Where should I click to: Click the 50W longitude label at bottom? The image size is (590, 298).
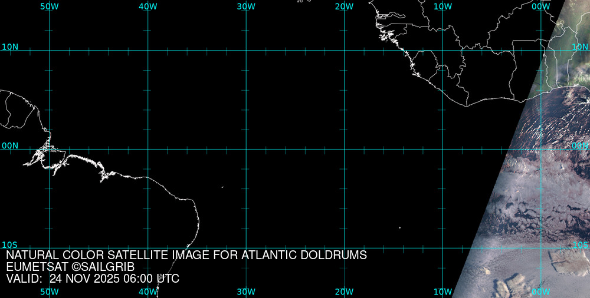[50, 292]
